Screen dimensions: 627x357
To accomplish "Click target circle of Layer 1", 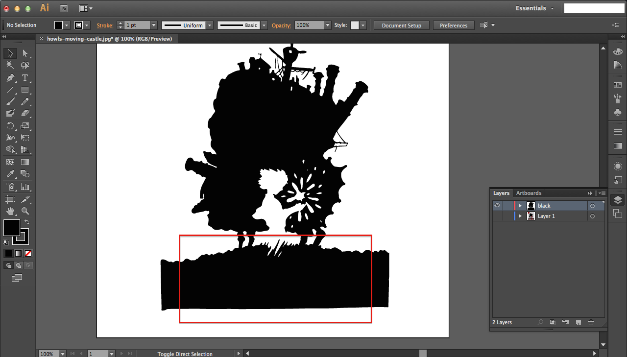I will 592,216.
